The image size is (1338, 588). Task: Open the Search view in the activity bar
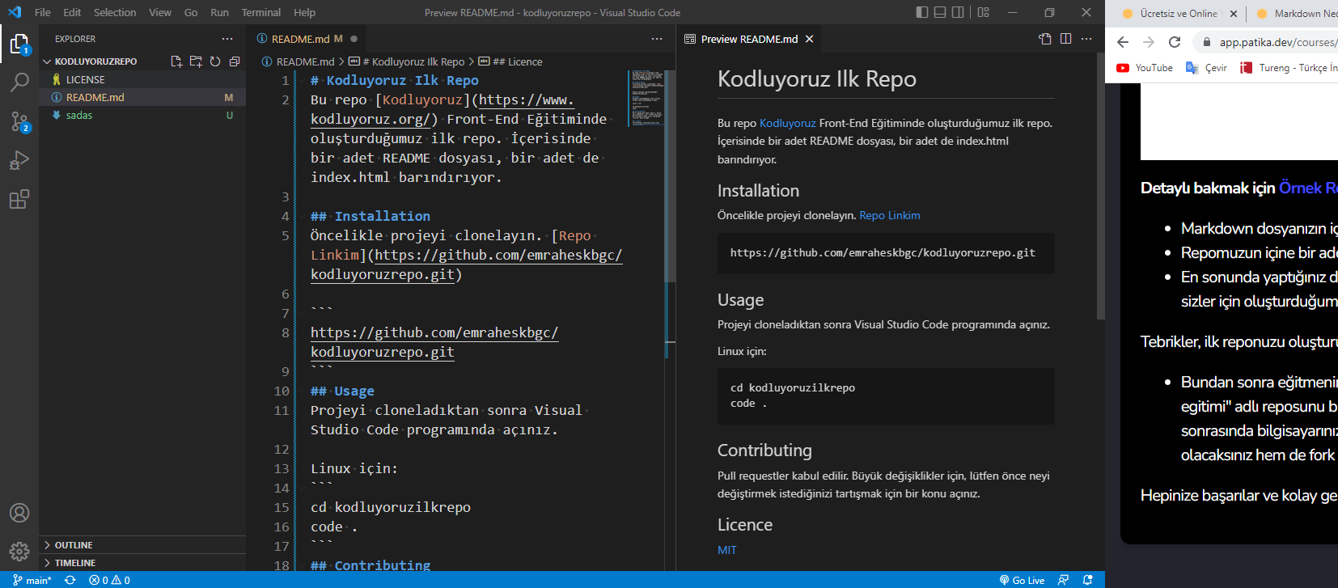19,82
